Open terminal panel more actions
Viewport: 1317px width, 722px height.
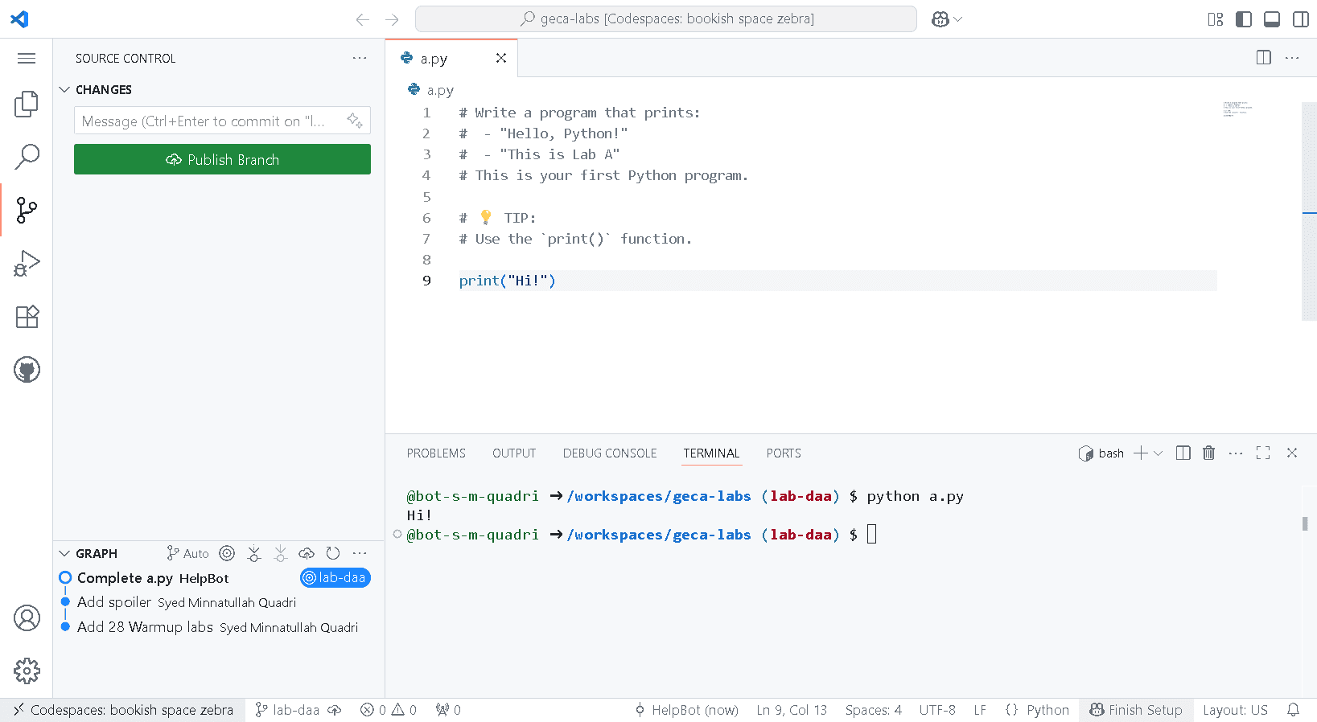(x=1236, y=453)
